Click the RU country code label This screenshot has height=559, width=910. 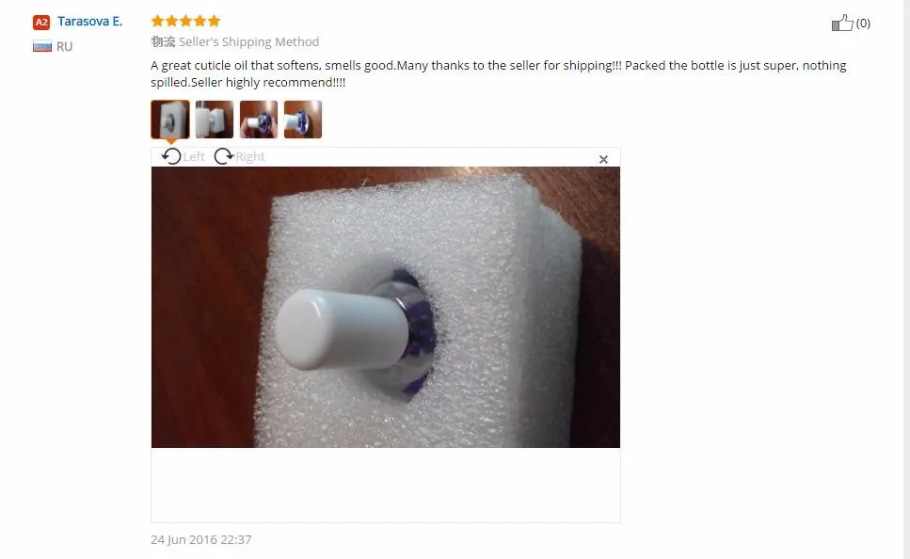tap(64, 46)
